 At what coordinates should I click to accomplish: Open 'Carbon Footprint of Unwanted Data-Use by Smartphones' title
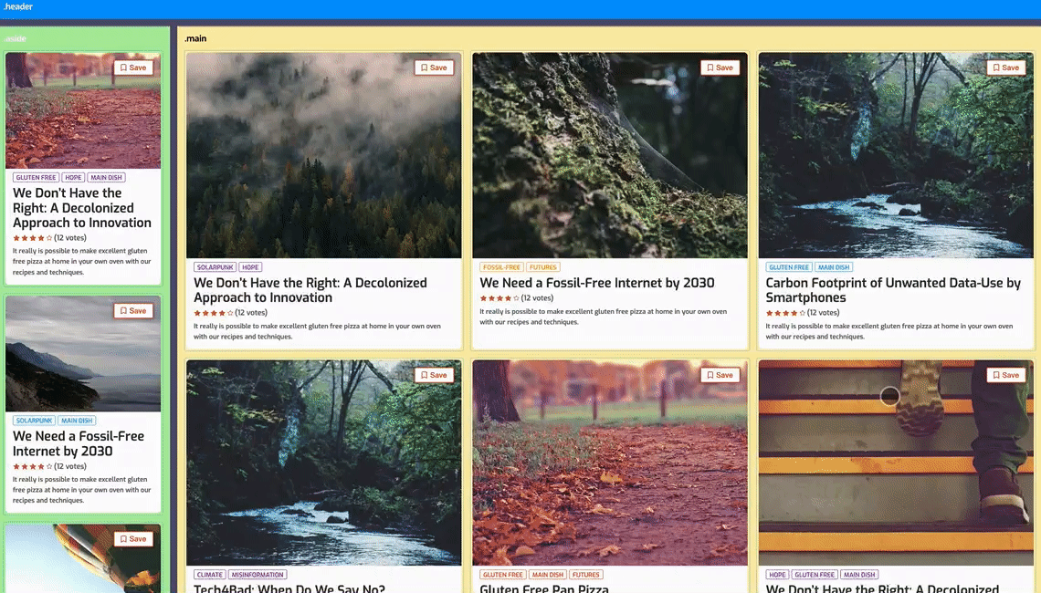(x=893, y=290)
